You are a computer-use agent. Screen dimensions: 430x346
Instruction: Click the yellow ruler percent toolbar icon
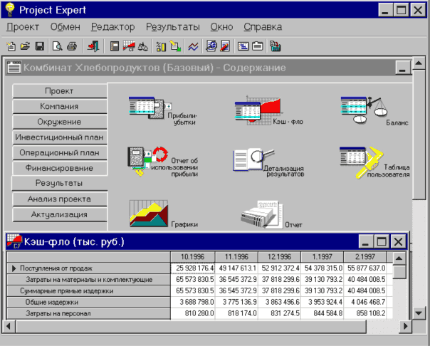[161, 46]
